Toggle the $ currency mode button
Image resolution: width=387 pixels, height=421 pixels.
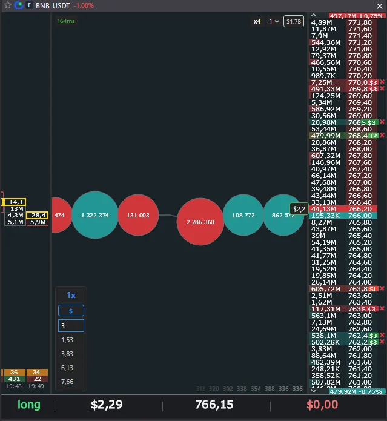(71, 311)
